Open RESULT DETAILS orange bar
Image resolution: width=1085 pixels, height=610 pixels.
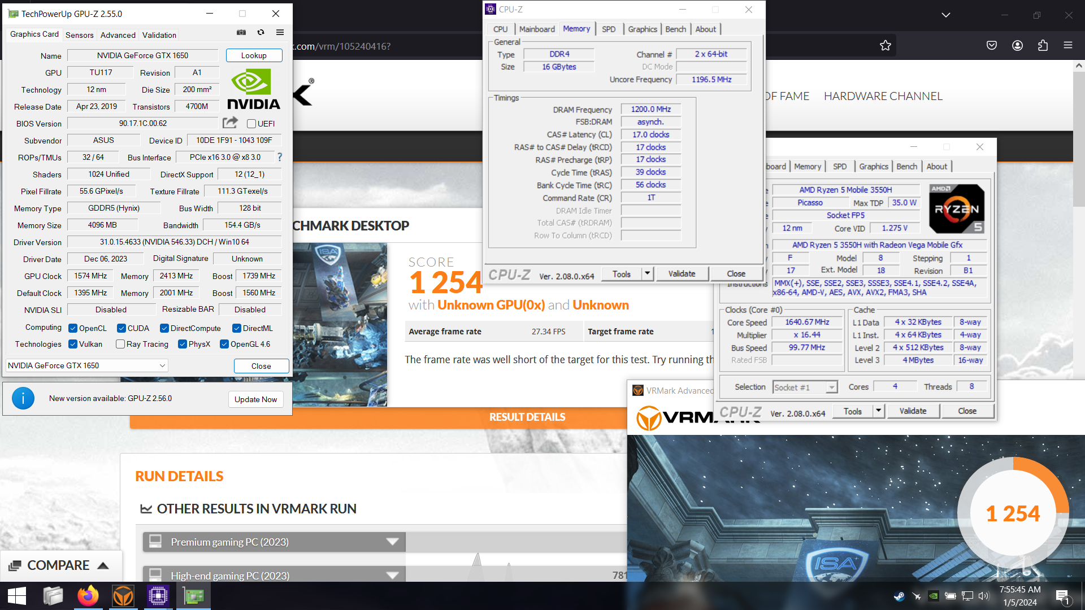pyautogui.click(x=527, y=417)
